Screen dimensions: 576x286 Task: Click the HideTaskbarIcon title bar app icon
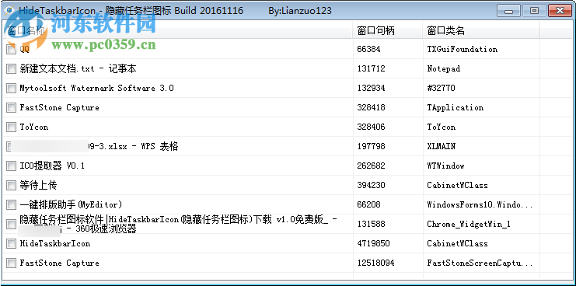[9, 10]
